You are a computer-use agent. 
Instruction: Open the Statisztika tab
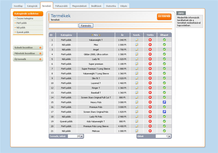point(111,6)
